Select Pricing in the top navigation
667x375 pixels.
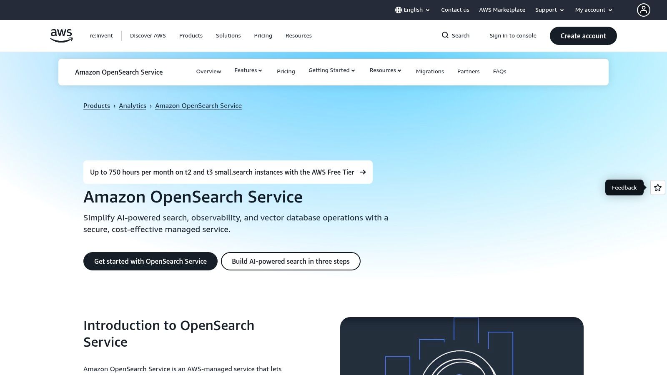[x=263, y=35]
